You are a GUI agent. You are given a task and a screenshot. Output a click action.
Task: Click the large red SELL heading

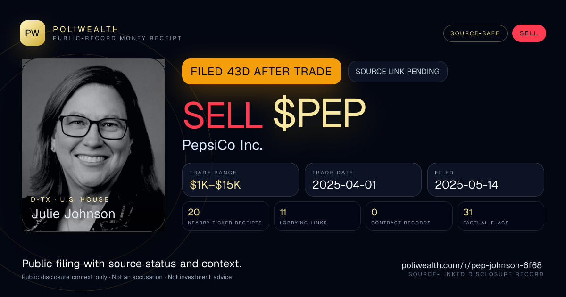point(223,115)
